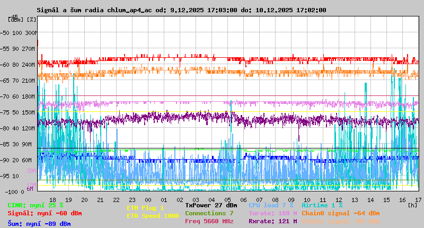Click the TxPower 27 dBm label

click(211, 205)
